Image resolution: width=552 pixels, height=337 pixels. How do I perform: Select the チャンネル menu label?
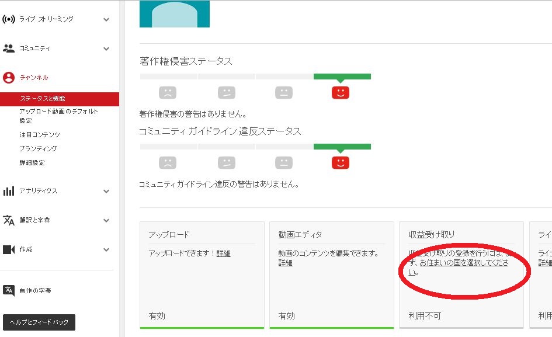(34, 78)
